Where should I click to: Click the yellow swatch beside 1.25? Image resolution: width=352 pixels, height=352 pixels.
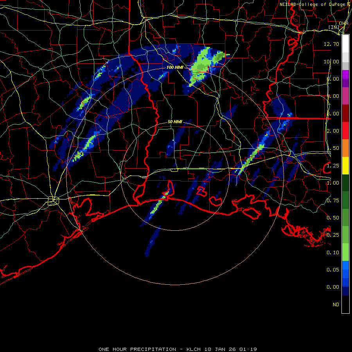pos(345,165)
